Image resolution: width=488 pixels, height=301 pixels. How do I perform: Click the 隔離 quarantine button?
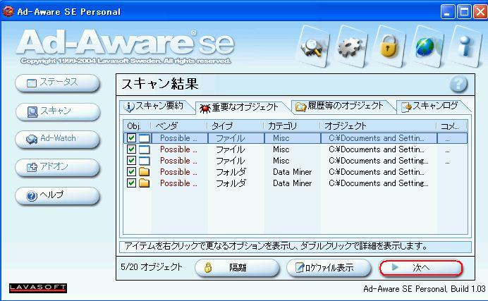tap(237, 267)
